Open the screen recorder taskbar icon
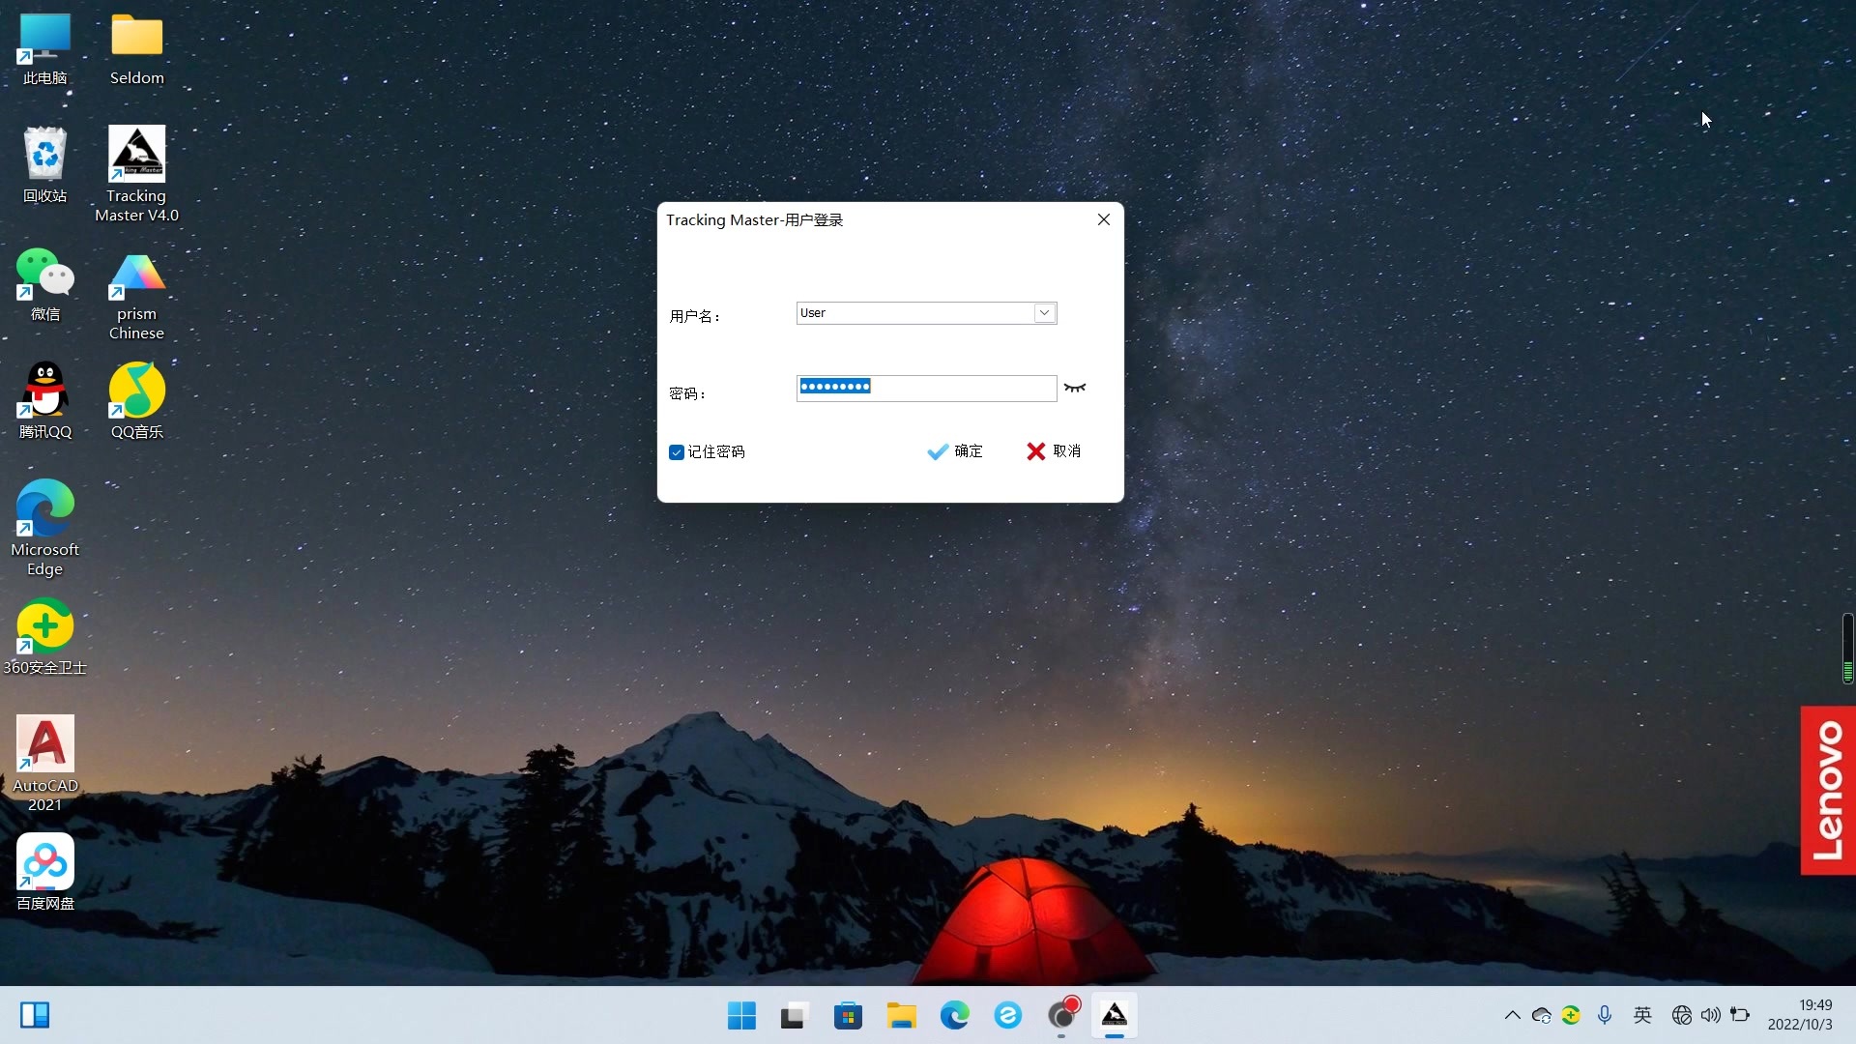This screenshot has height=1044, width=1856. (x=1061, y=1015)
